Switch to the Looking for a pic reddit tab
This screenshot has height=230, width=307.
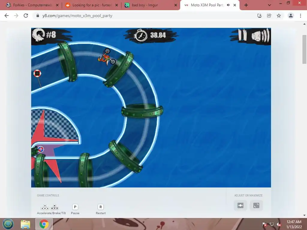pyautogui.click(x=92, y=5)
